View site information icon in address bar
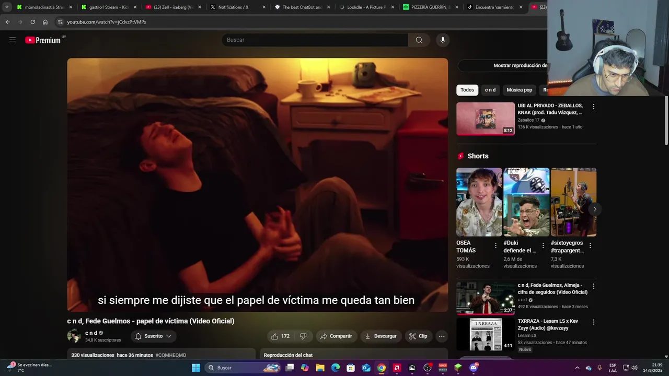Viewport: 669px width, 376px height. (x=60, y=22)
